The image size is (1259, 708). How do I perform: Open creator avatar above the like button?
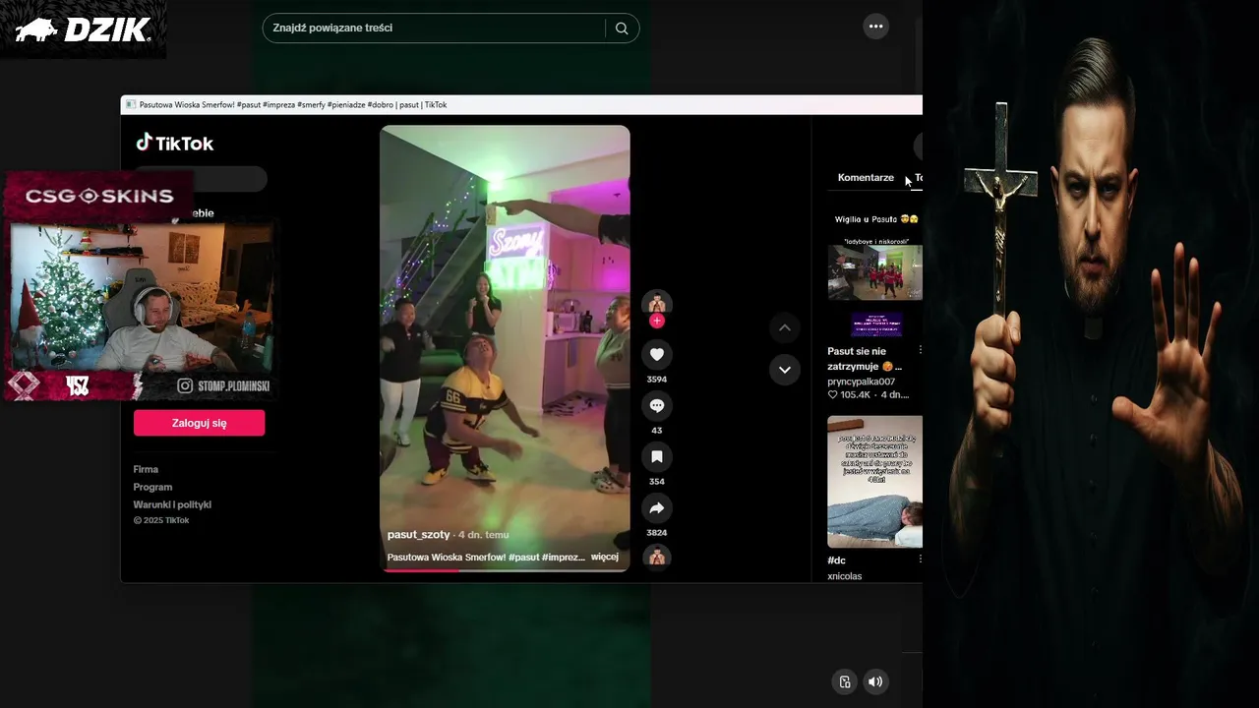click(x=657, y=303)
